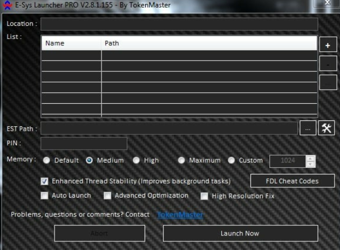Select Medium memory option

(89, 160)
